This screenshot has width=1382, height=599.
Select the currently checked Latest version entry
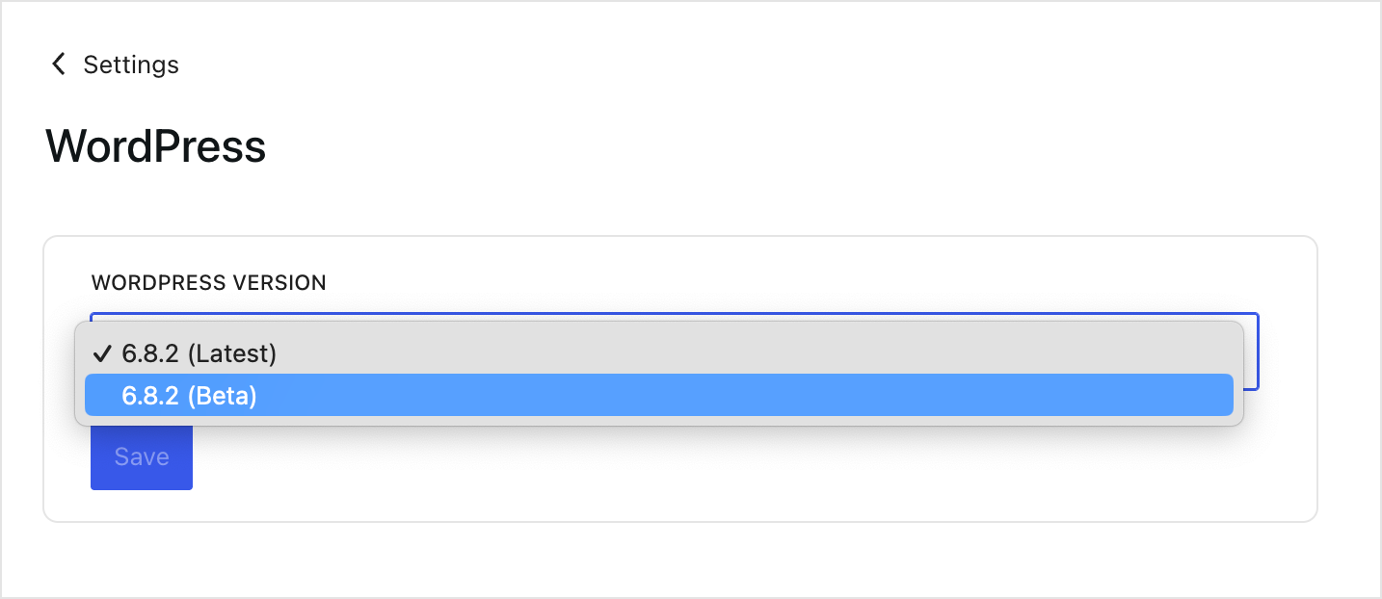coord(197,353)
